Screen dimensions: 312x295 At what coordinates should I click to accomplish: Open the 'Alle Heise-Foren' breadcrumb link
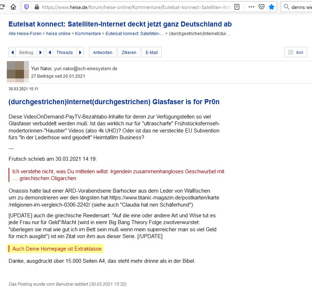25,34
